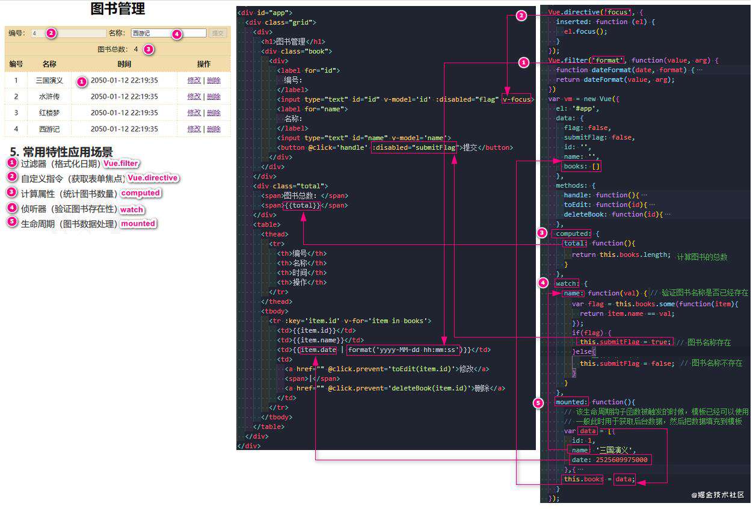Delete the 水浒传 book via 删除
Screen dimensions: 756x509
tap(214, 96)
